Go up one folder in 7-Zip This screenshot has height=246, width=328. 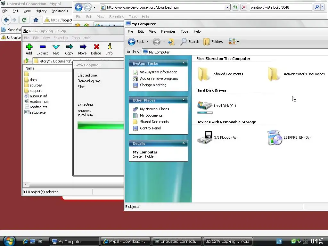[x=27, y=61]
